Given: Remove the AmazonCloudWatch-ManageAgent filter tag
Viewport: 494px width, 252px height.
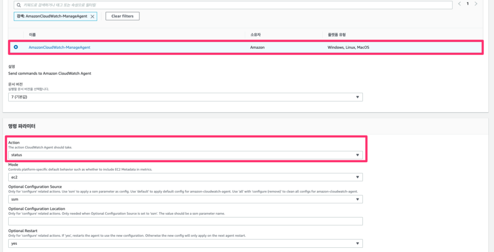Looking at the screenshot, I should (x=92, y=16).
